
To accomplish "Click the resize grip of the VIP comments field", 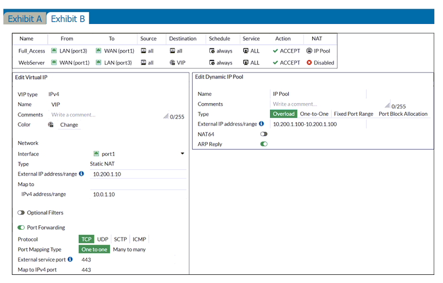I will 166,116.
